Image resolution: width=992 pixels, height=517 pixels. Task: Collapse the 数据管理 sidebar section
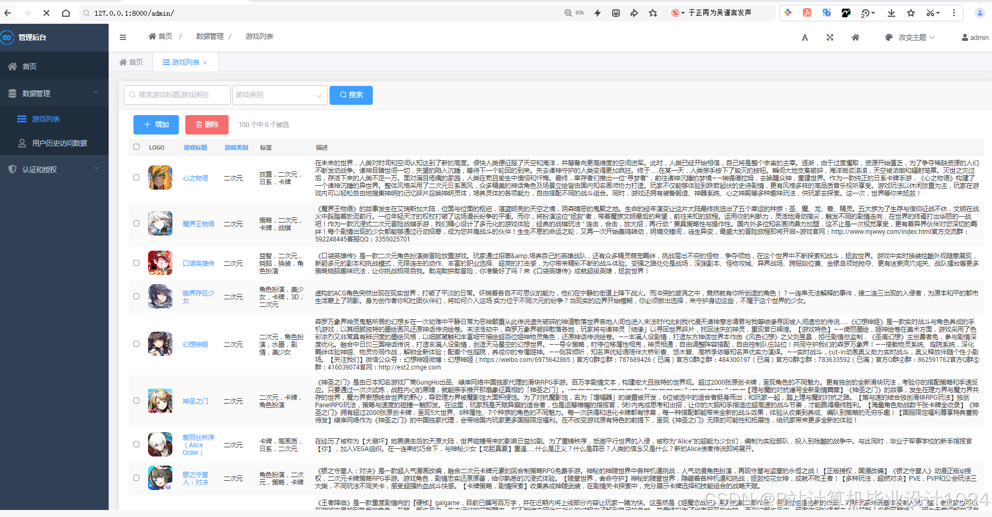[54, 93]
